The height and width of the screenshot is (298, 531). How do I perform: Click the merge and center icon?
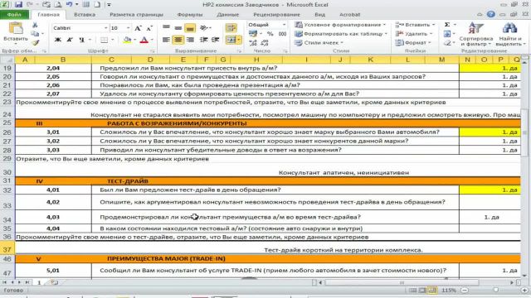[x=231, y=40]
